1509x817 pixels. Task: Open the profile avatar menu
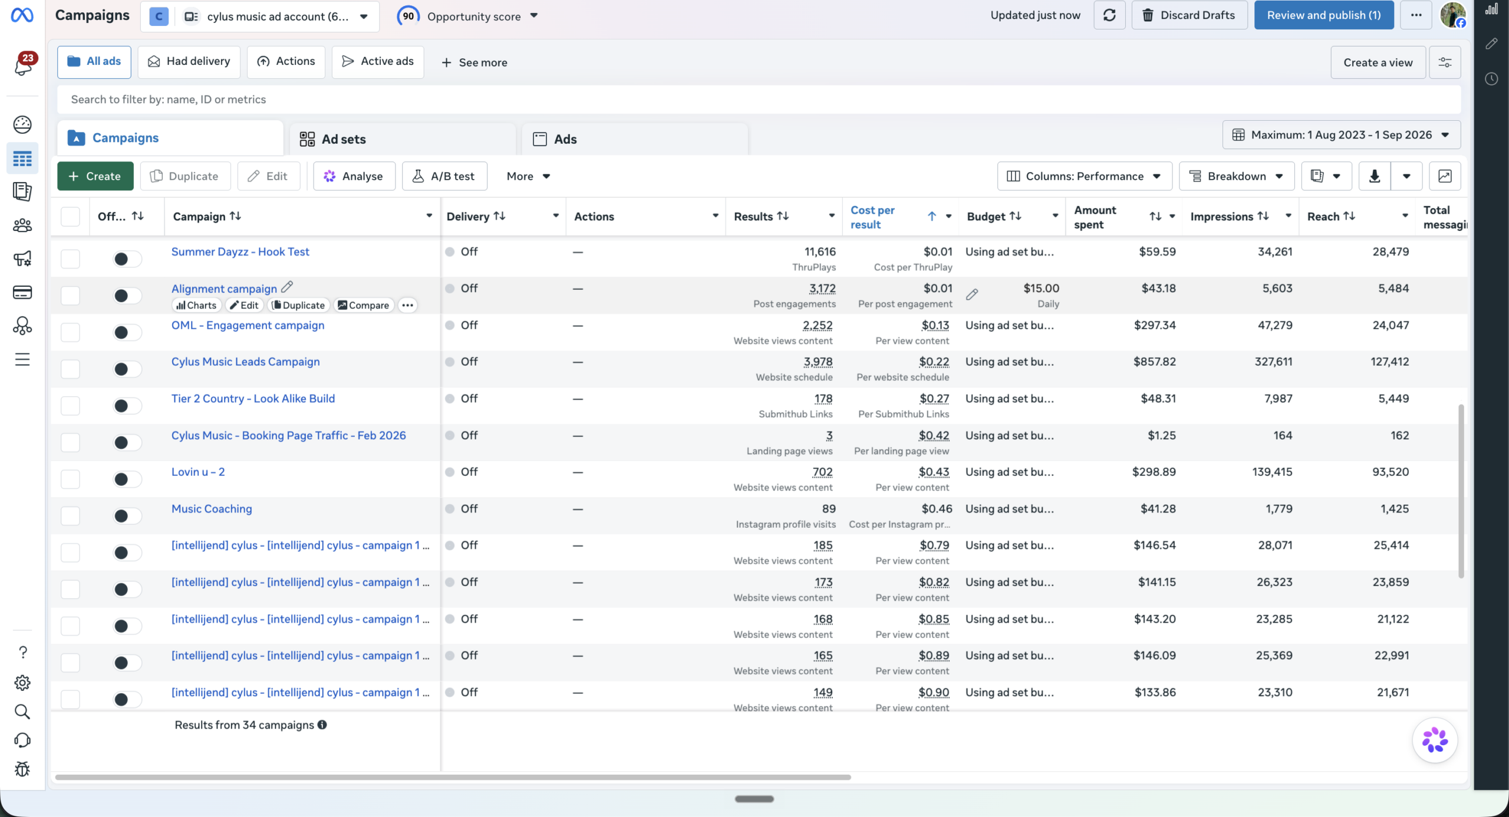pyautogui.click(x=1452, y=15)
